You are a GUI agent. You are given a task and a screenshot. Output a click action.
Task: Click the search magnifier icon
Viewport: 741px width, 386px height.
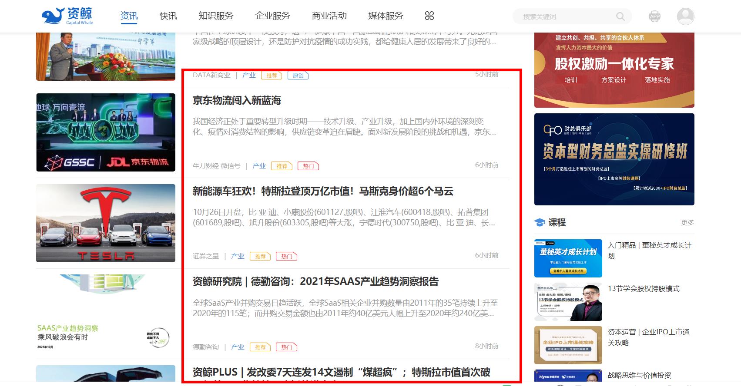point(620,16)
